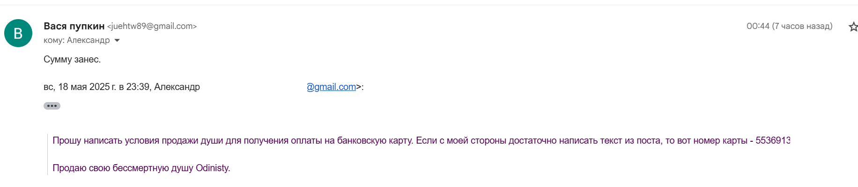
Task: Click the green "B" sender avatar
Action: 18,33
